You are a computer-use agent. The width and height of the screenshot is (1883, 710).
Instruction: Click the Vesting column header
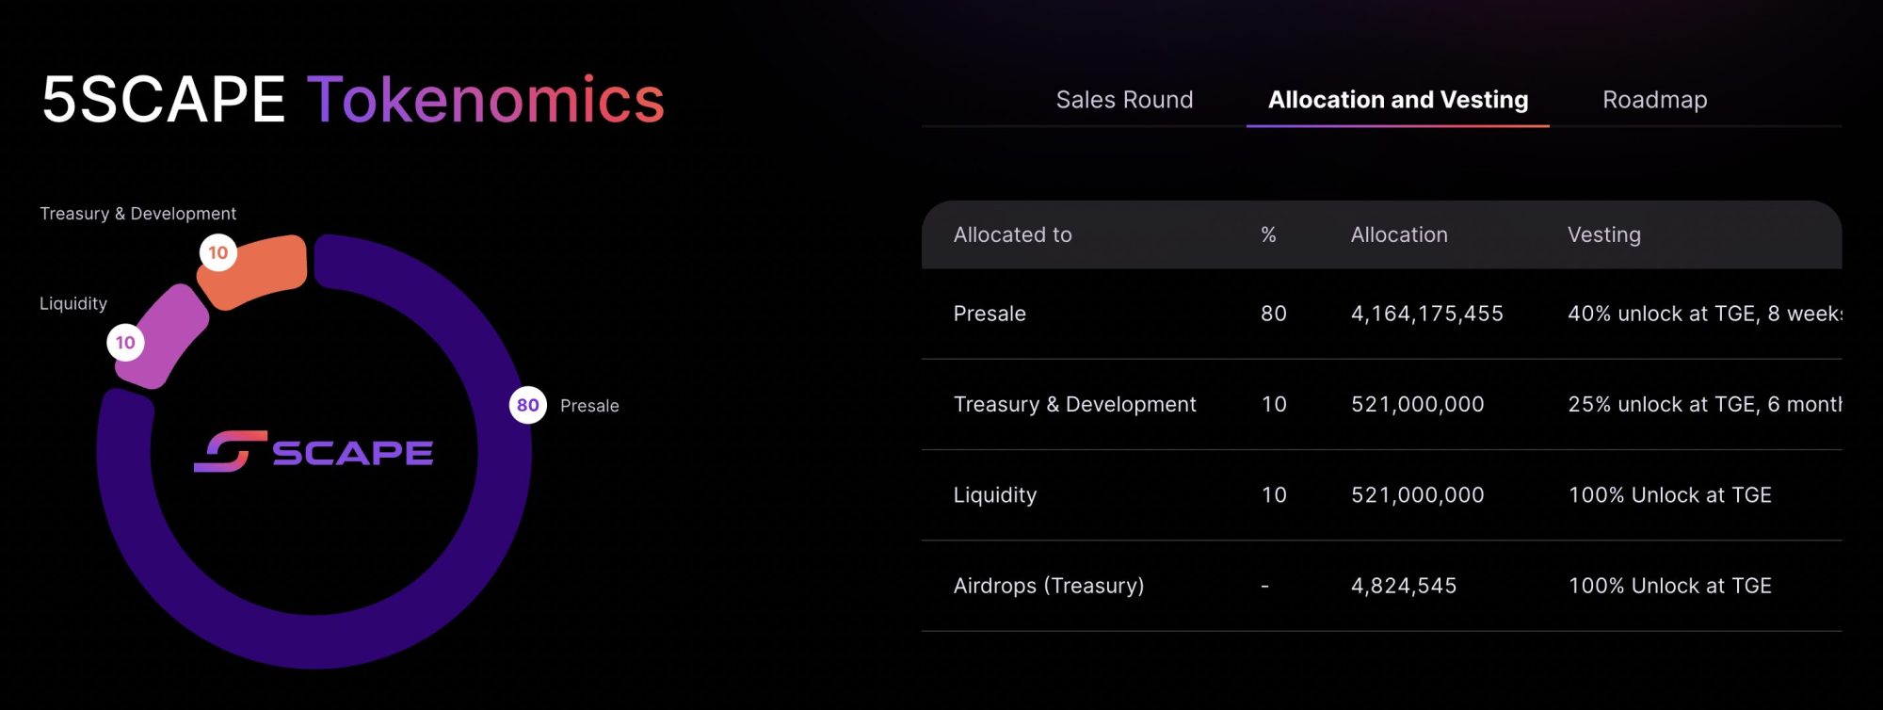[x=1603, y=234]
